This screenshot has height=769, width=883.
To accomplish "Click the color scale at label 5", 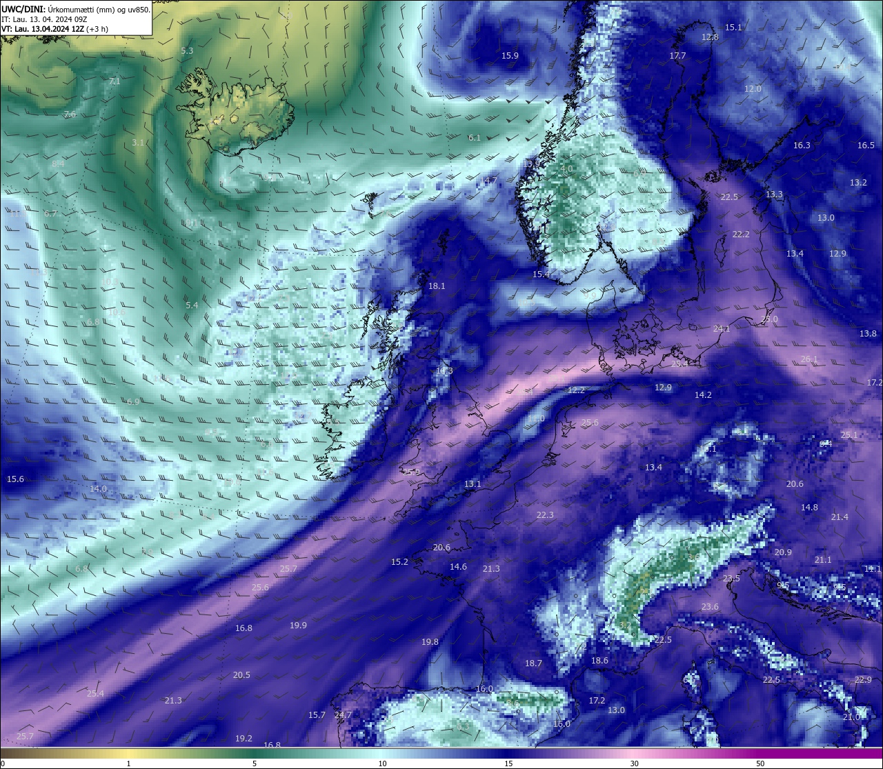I will [255, 763].
